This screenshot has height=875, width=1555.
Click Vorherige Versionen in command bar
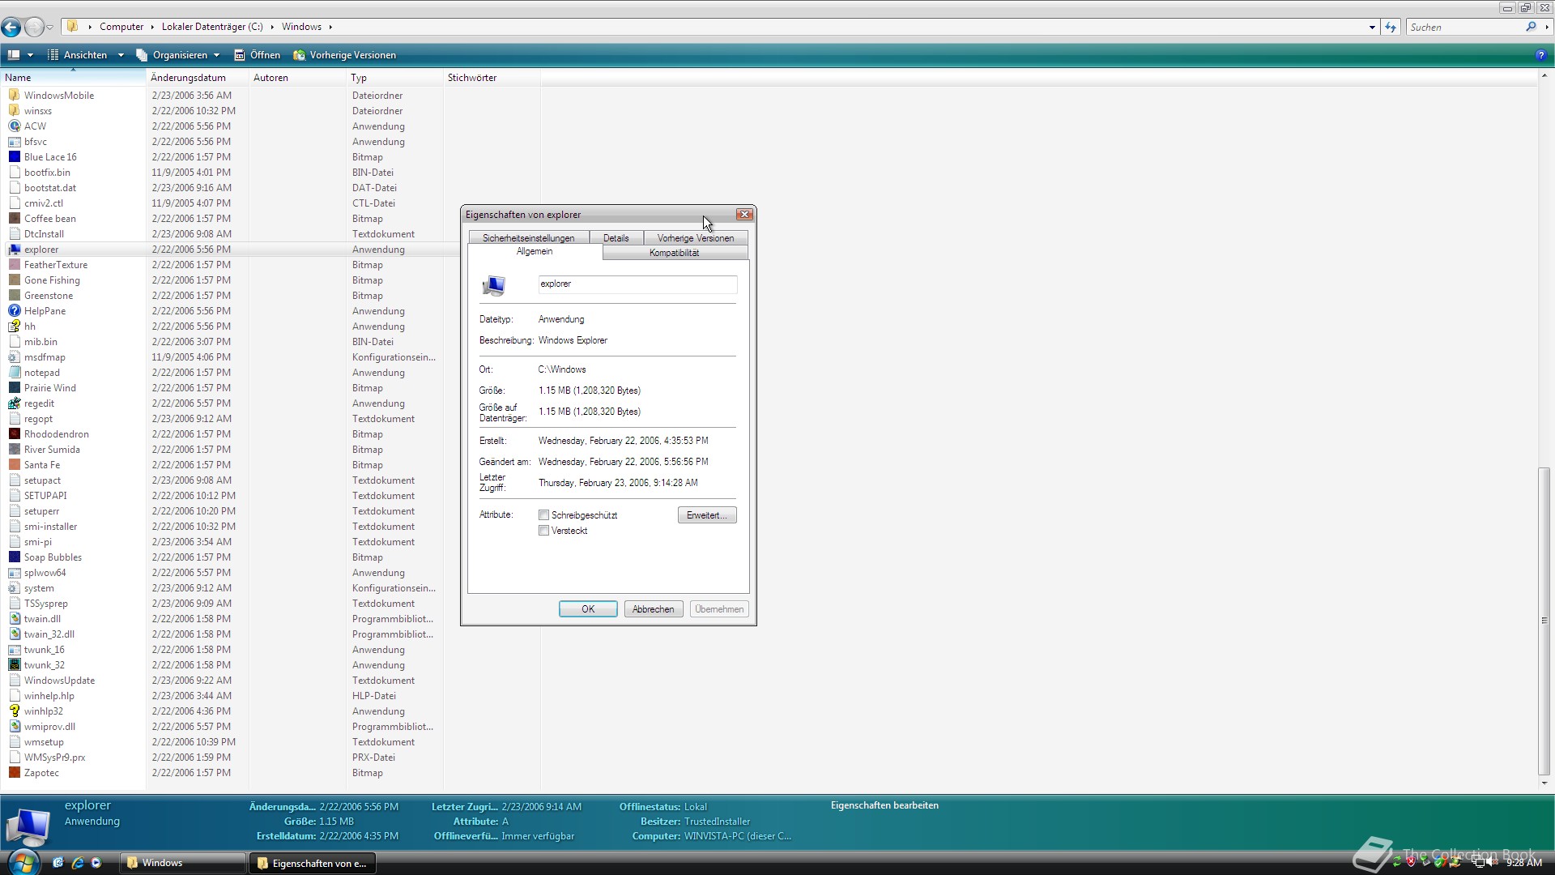click(344, 55)
